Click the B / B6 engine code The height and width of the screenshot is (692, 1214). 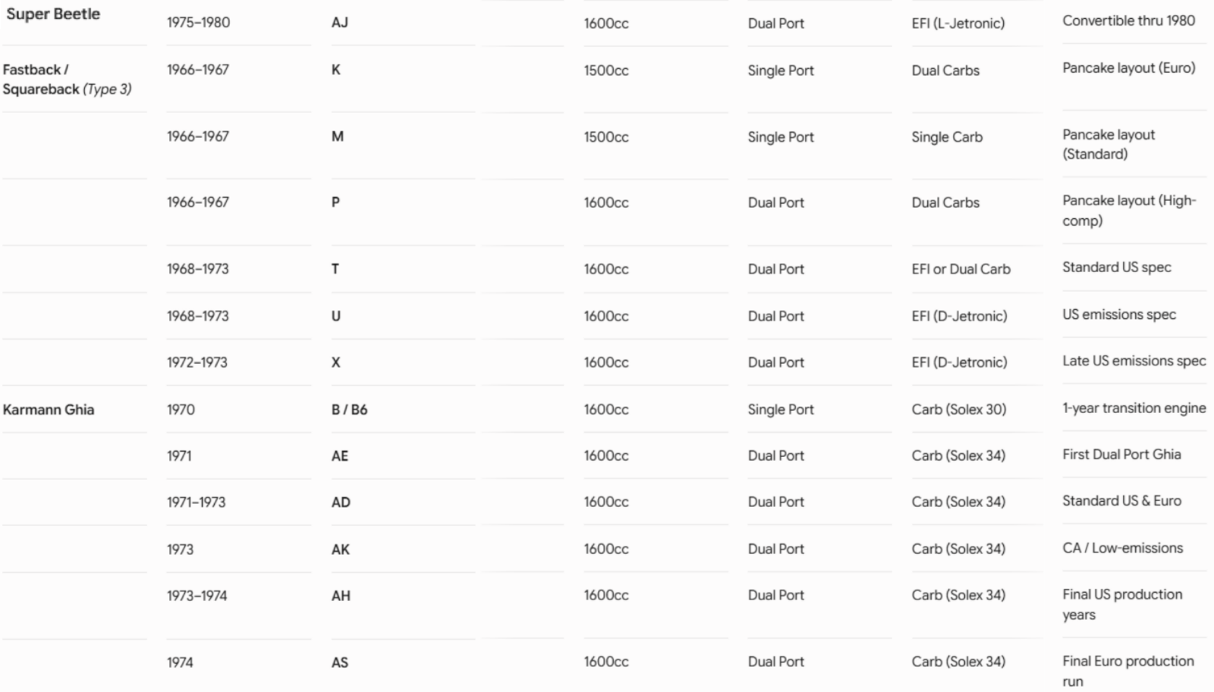(x=349, y=409)
